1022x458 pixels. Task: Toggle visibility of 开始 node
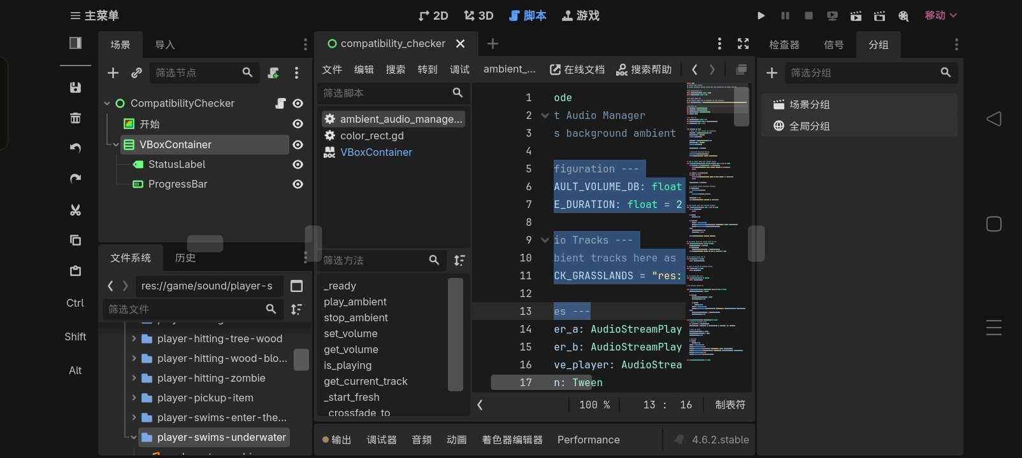[298, 124]
